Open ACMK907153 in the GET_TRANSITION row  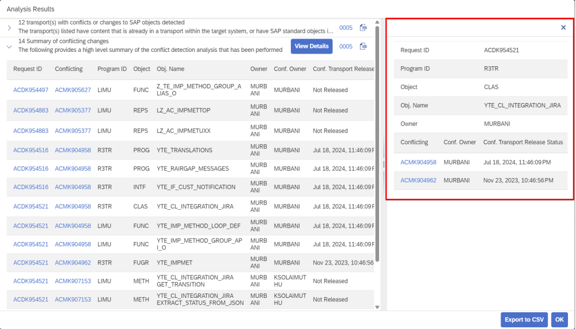73,281
